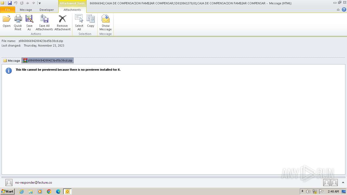The height and width of the screenshot is (195, 347).
Task: Switch to the Developer ribbon tab
Action: click(47, 10)
